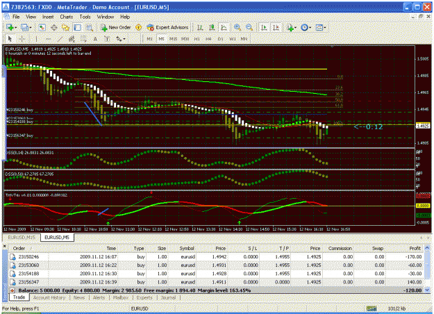Switch chart to candlesticks style
The image size is (434, 314).
pyautogui.click(x=212, y=27)
